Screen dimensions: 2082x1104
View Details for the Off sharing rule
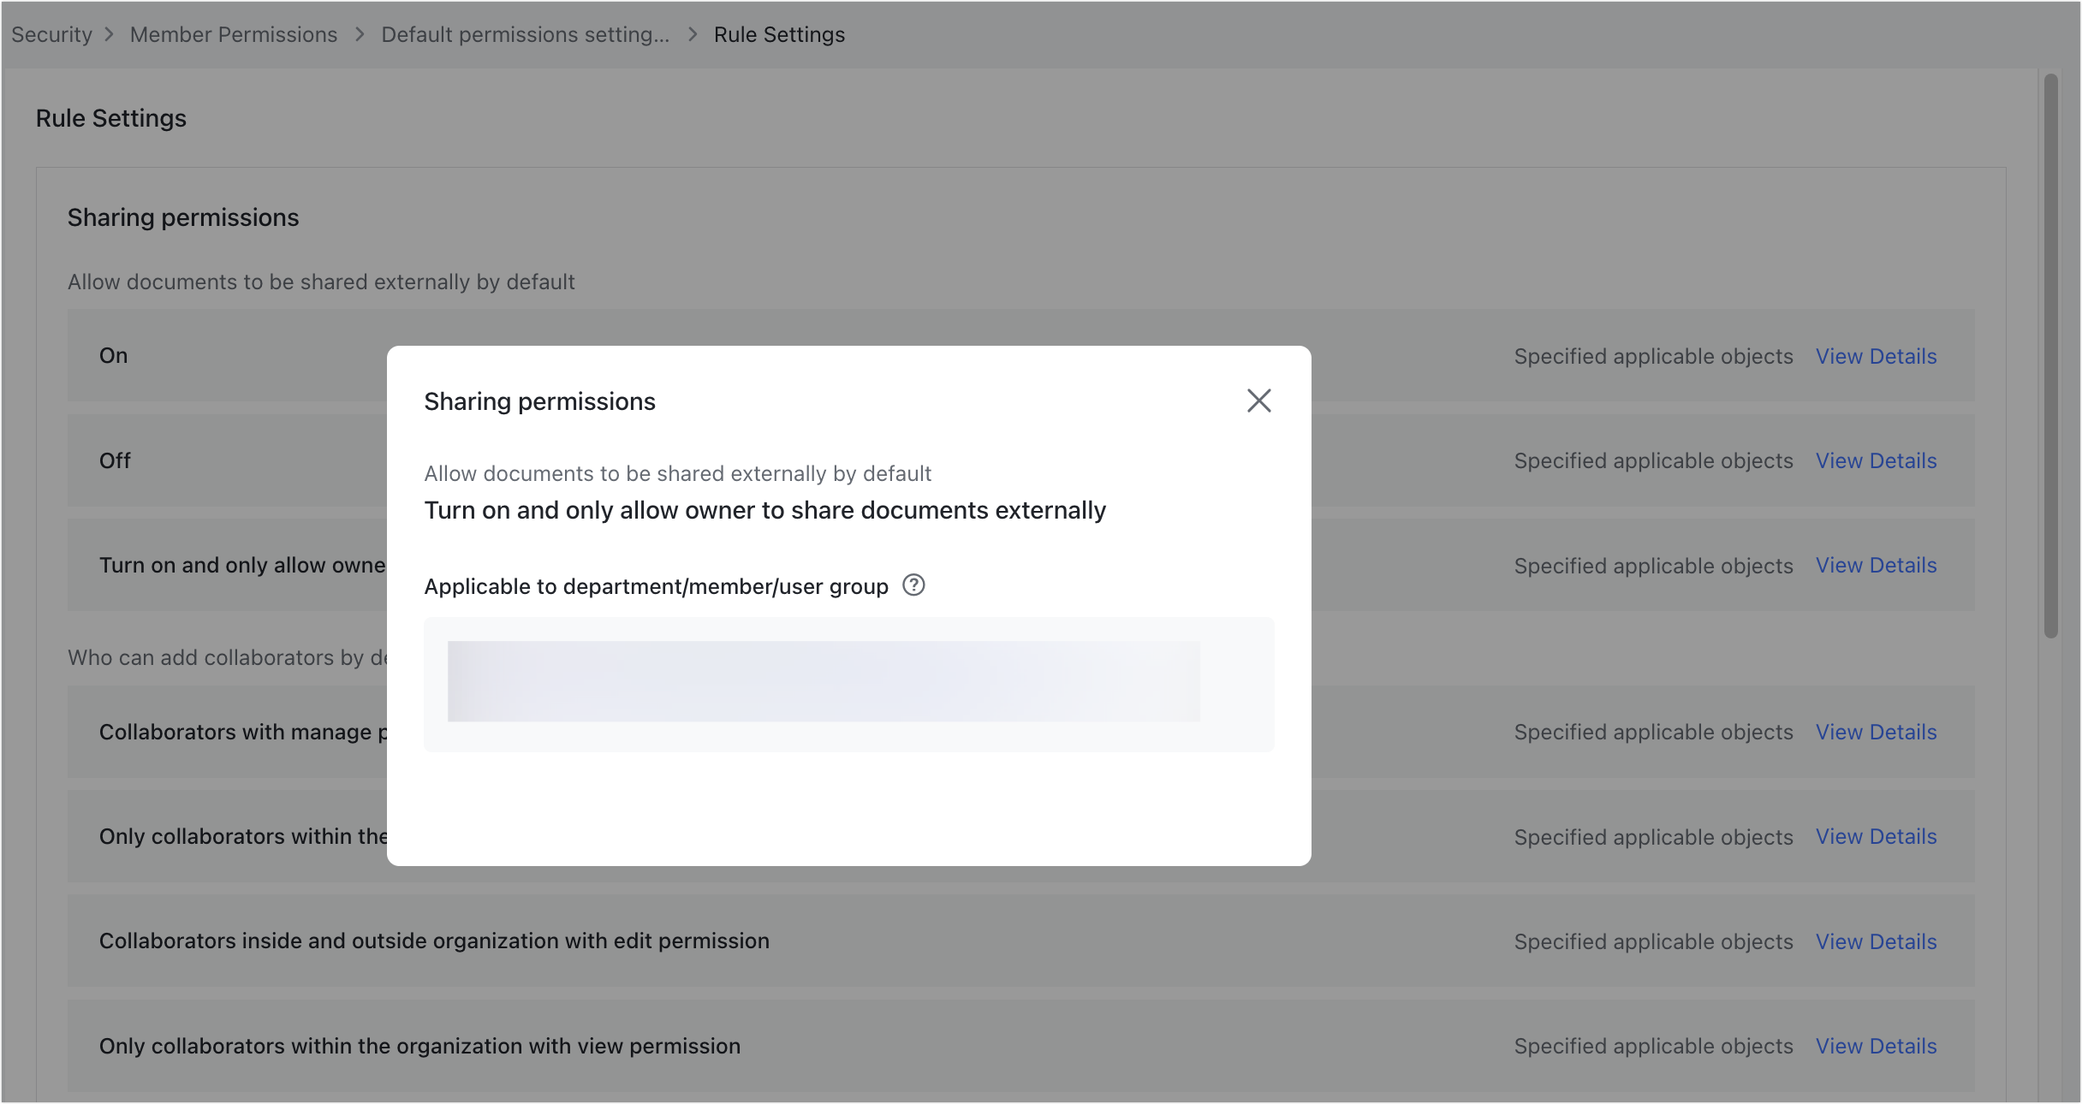tap(1876, 460)
